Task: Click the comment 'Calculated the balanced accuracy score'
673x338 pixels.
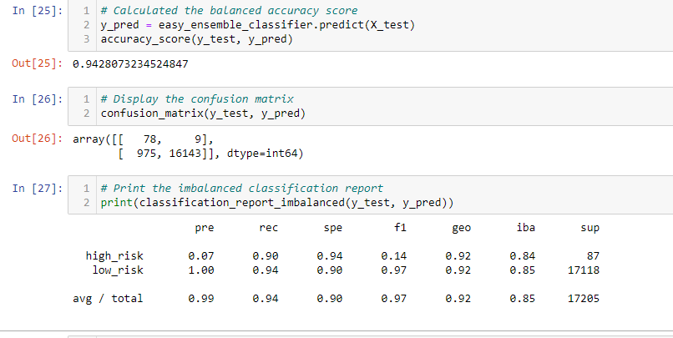Action: (x=229, y=10)
